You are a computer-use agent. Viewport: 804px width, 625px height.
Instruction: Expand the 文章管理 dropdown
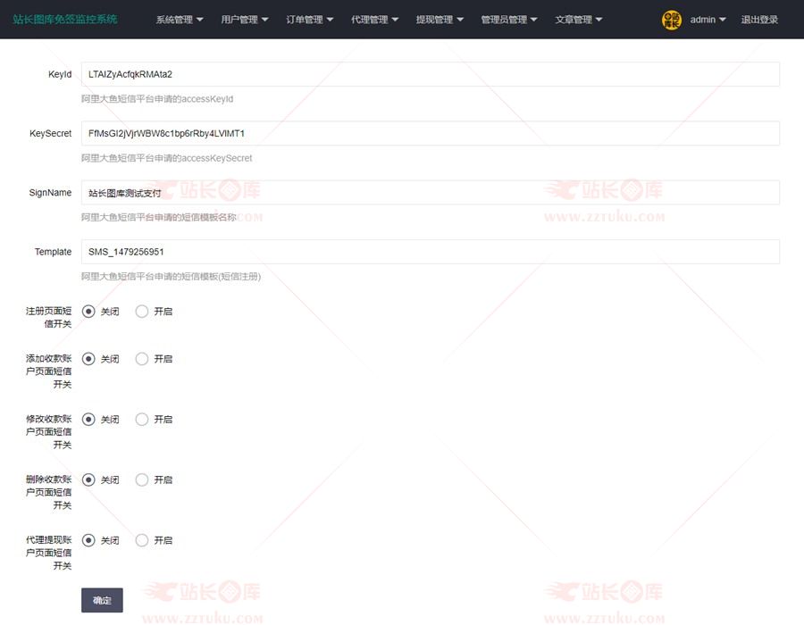click(578, 20)
